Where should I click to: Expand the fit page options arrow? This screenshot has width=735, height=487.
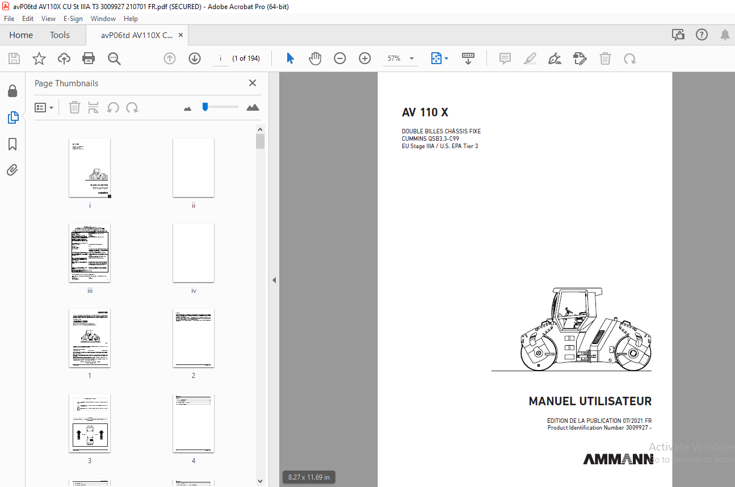[x=447, y=58]
